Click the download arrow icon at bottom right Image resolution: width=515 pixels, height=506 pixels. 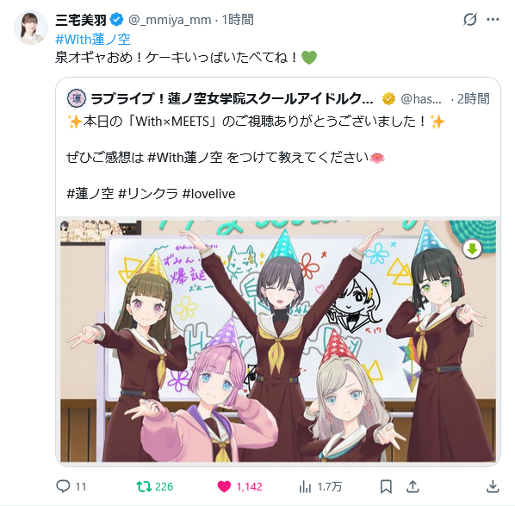(493, 486)
